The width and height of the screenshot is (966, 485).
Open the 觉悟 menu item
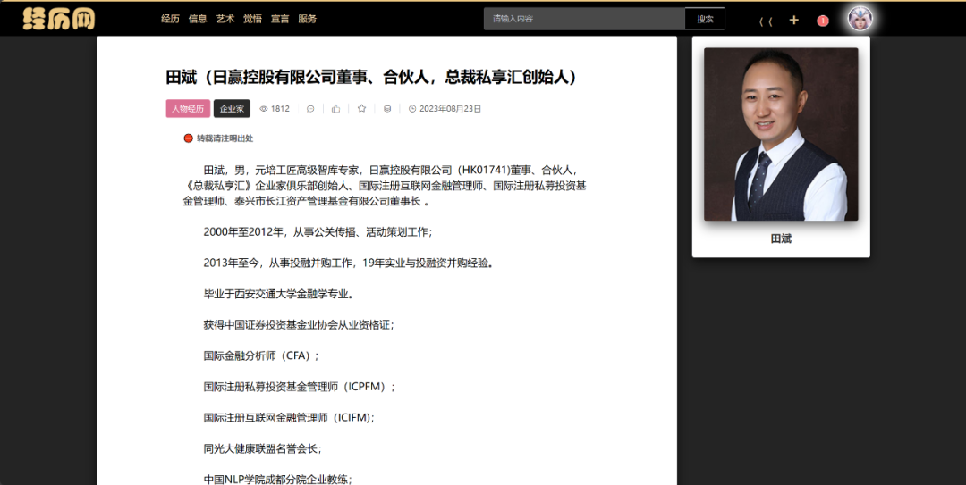252,19
